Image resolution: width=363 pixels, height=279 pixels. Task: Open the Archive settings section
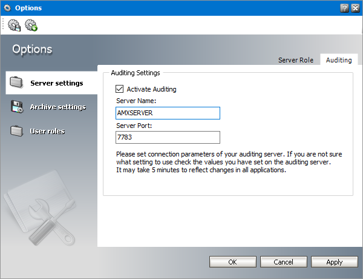[x=57, y=107]
